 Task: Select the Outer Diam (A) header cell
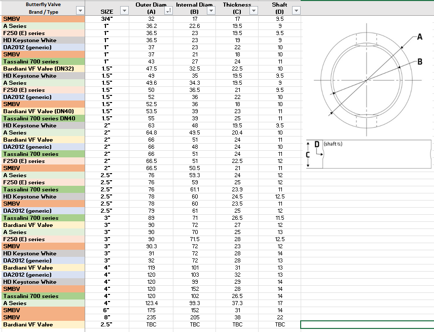151,8
